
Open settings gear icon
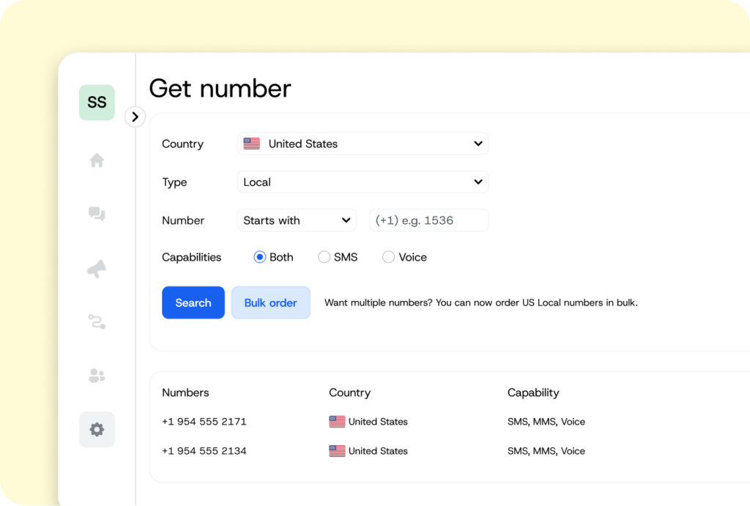click(97, 430)
